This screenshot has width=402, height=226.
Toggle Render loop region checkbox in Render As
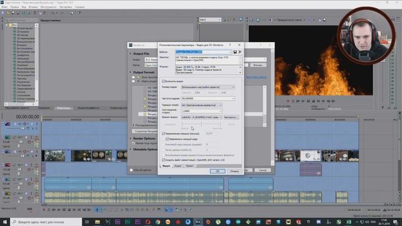133,143
